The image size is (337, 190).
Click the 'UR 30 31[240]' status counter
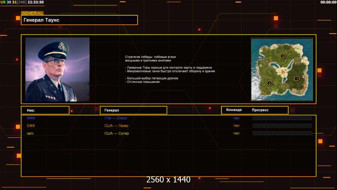click(x=14, y=2)
